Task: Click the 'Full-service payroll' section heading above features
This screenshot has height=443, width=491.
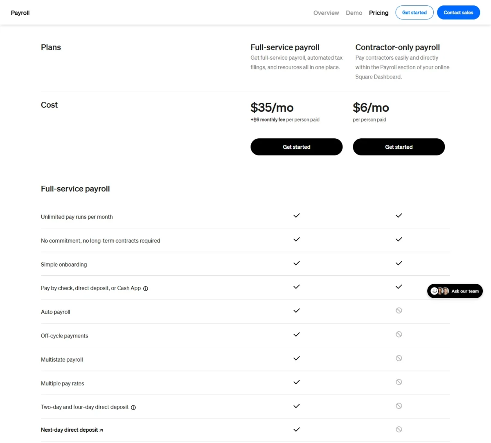Action: (75, 189)
